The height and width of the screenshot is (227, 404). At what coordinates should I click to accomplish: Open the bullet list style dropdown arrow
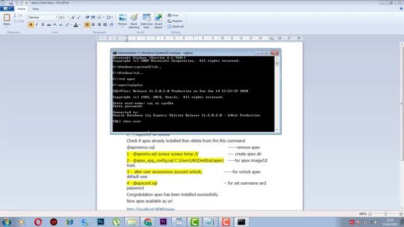[104, 18]
